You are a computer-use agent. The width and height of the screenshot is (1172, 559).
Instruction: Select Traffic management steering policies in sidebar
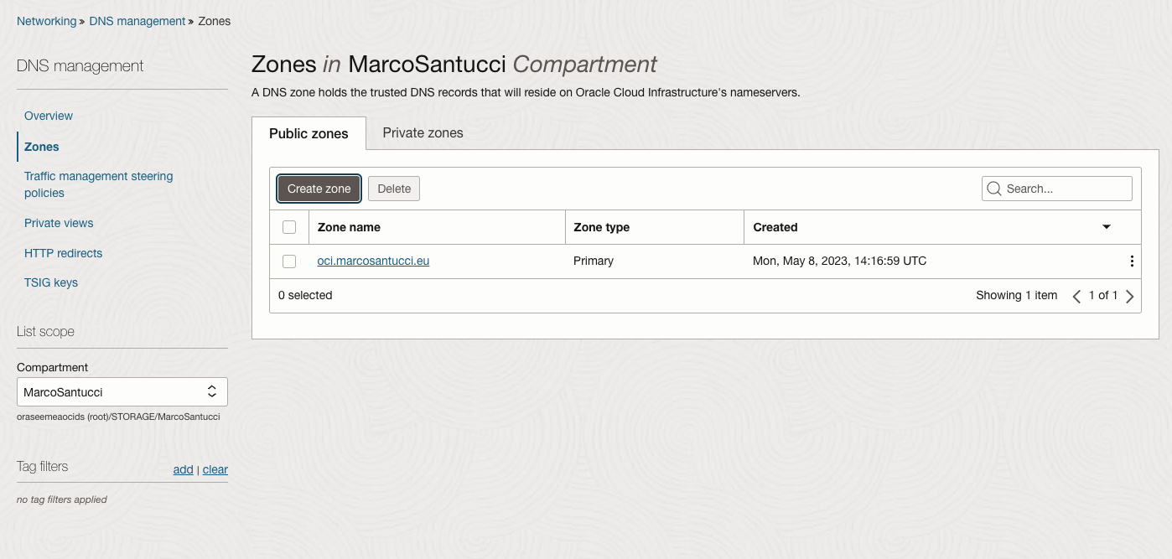[98, 184]
